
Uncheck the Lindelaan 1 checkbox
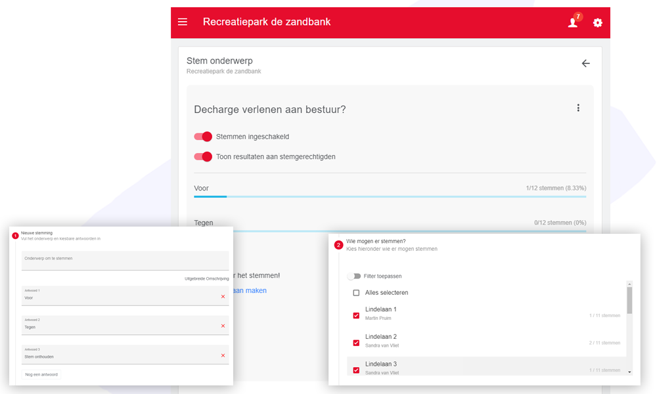(356, 315)
